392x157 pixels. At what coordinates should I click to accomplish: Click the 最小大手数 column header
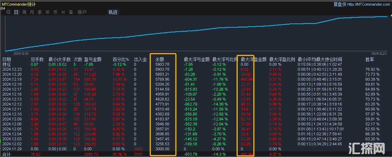(60, 59)
